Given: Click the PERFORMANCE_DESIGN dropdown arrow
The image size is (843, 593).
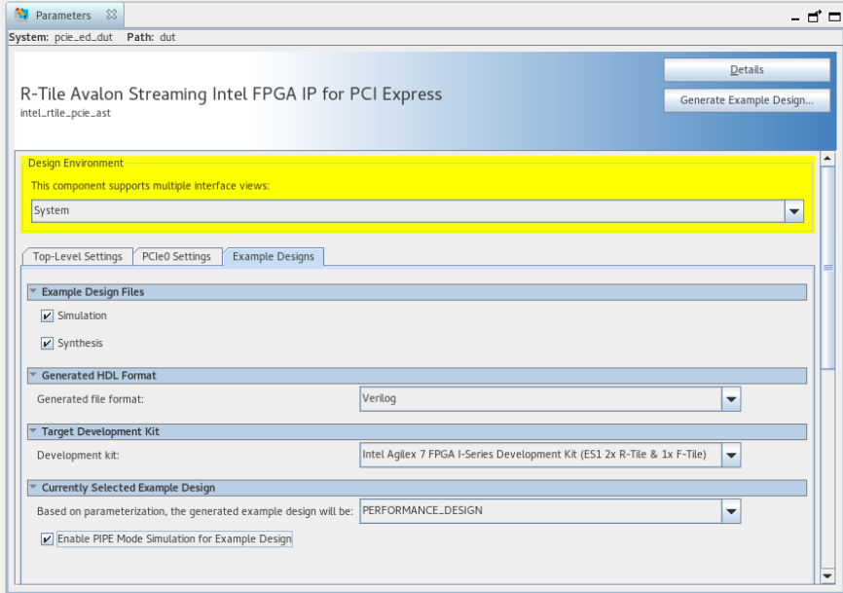Looking at the screenshot, I should pos(731,511).
